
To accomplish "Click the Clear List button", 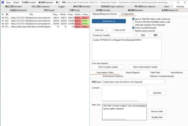I will tap(99, 30).
